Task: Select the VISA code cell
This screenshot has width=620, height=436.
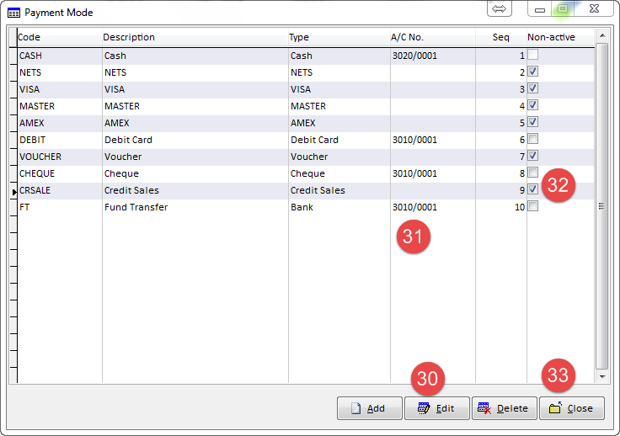Action: (60, 90)
